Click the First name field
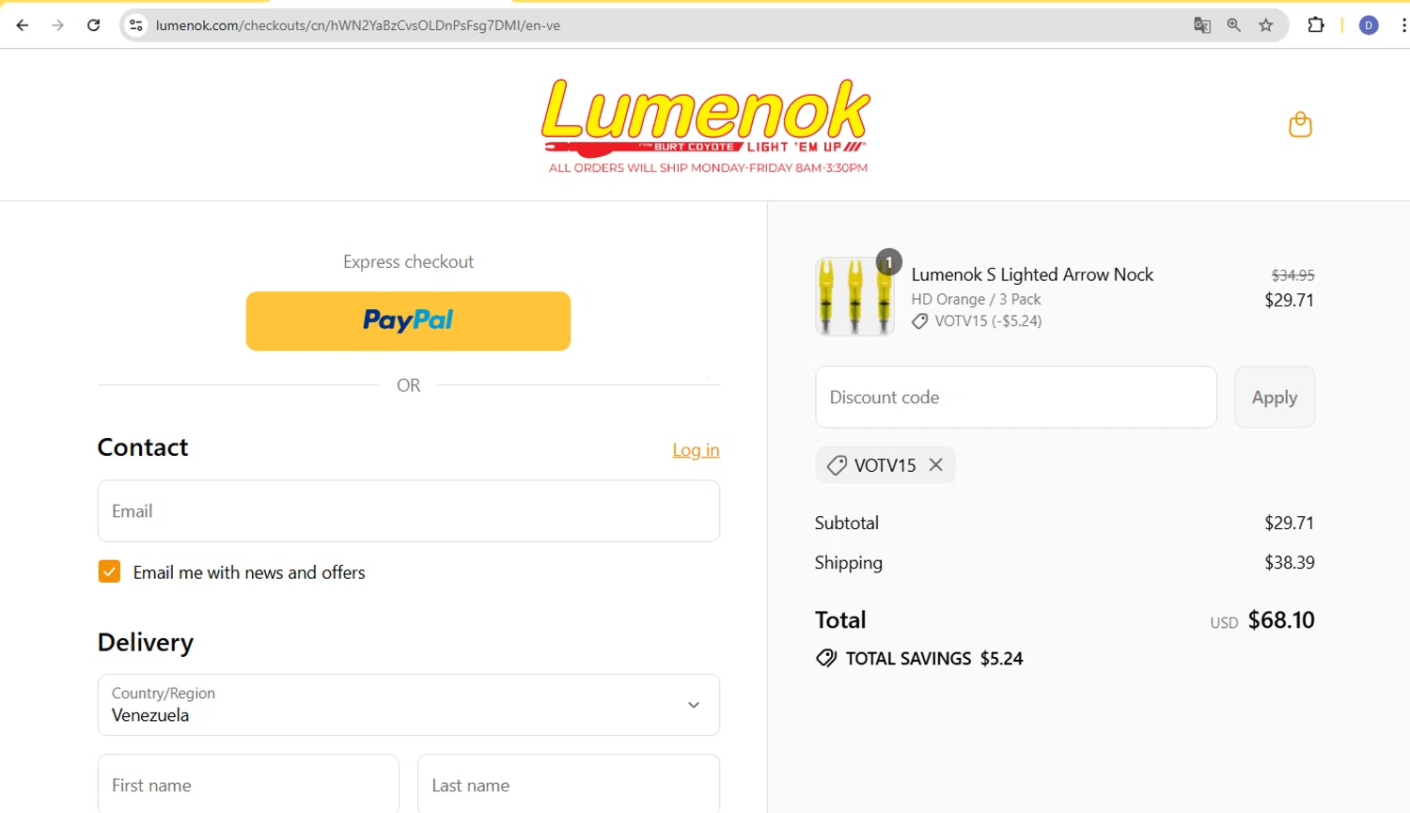 click(x=248, y=784)
